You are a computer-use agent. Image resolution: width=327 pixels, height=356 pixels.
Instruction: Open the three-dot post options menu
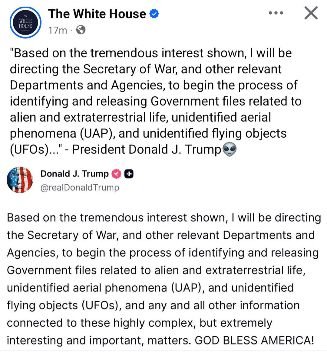click(x=276, y=13)
